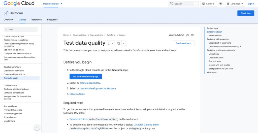This screenshot has height=133, width=258.
Task: Jump to Test data quality with unit tests
Action: point(221,50)
